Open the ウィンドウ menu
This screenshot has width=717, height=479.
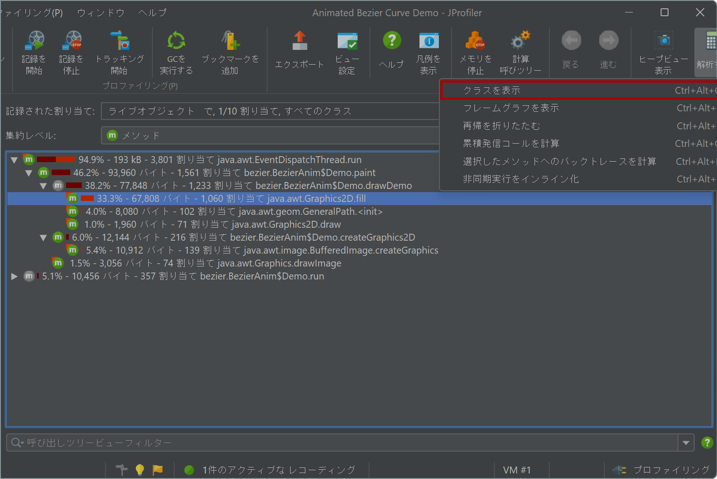101,12
